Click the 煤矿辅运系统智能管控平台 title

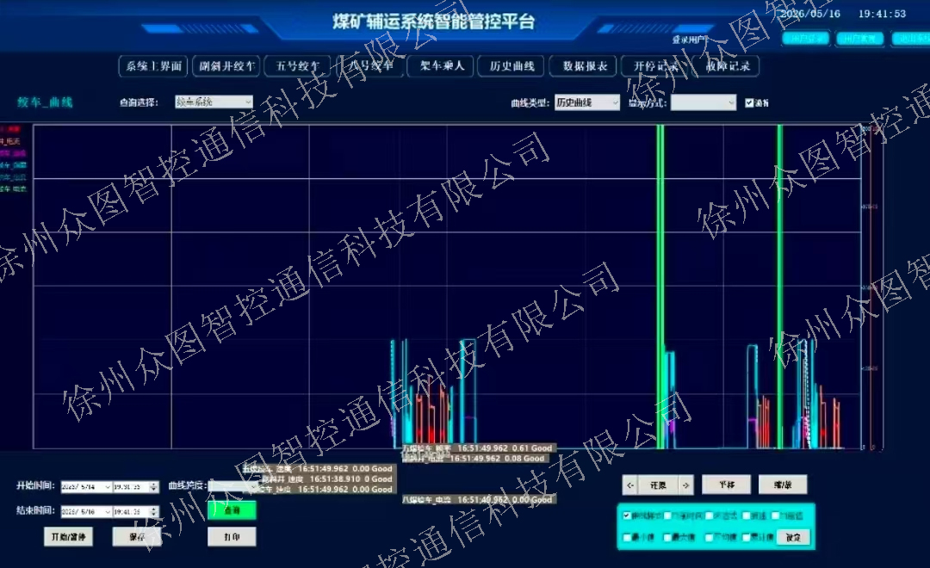434,22
